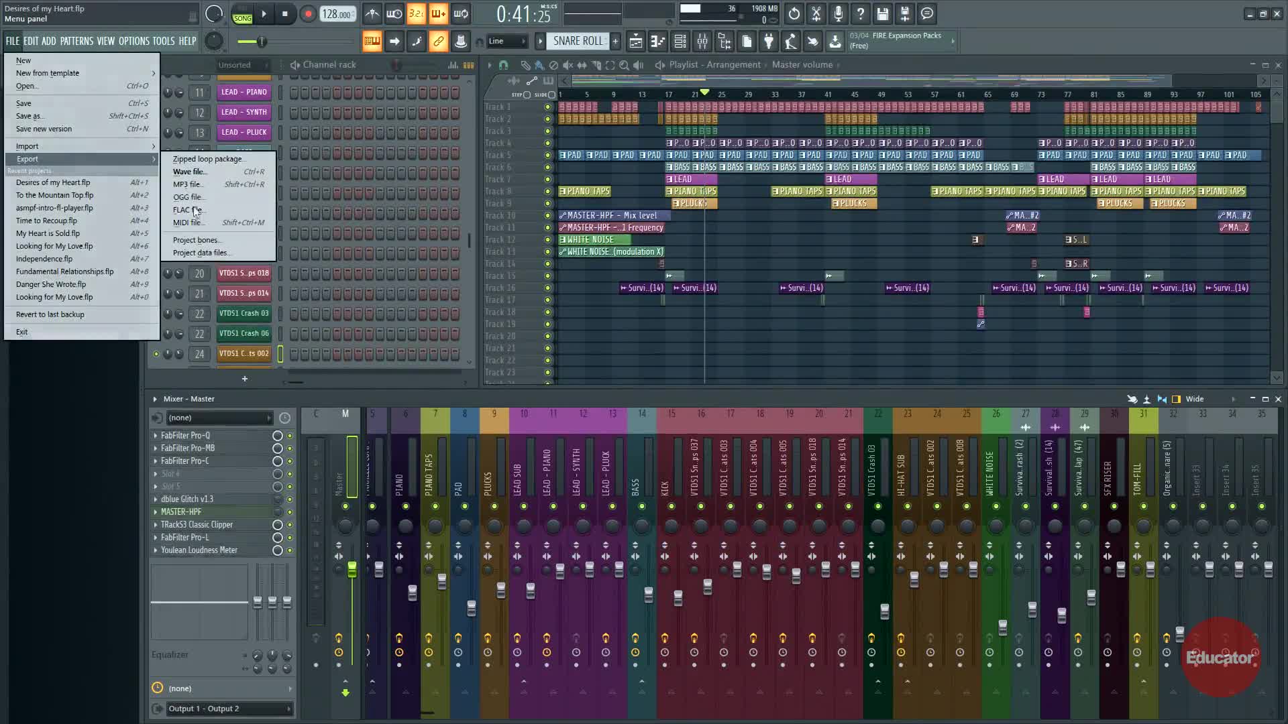Click the record button
This screenshot has width=1288, height=724.
[308, 14]
